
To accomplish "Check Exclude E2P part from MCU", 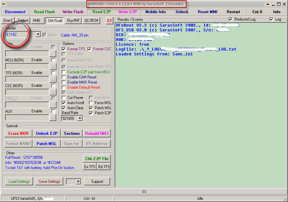I will [64, 72].
